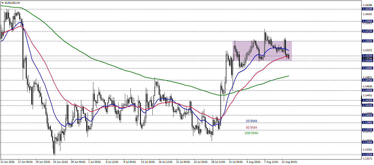Select the 50 EMA text label
This screenshot has width=374, height=165.
[252, 128]
